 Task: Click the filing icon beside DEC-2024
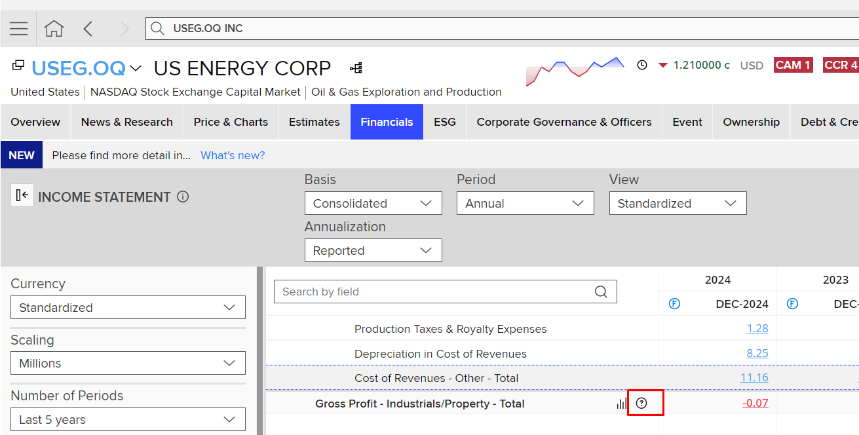(x=674, y=304)
